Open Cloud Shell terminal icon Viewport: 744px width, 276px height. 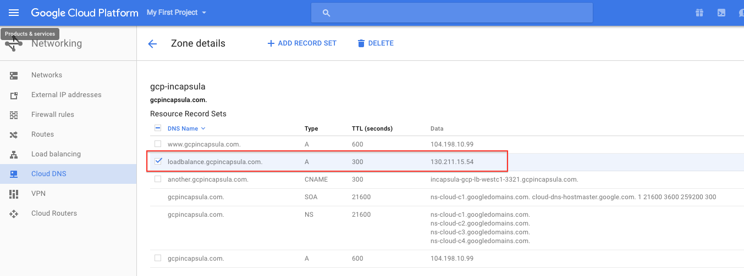[x=721, y=13]
